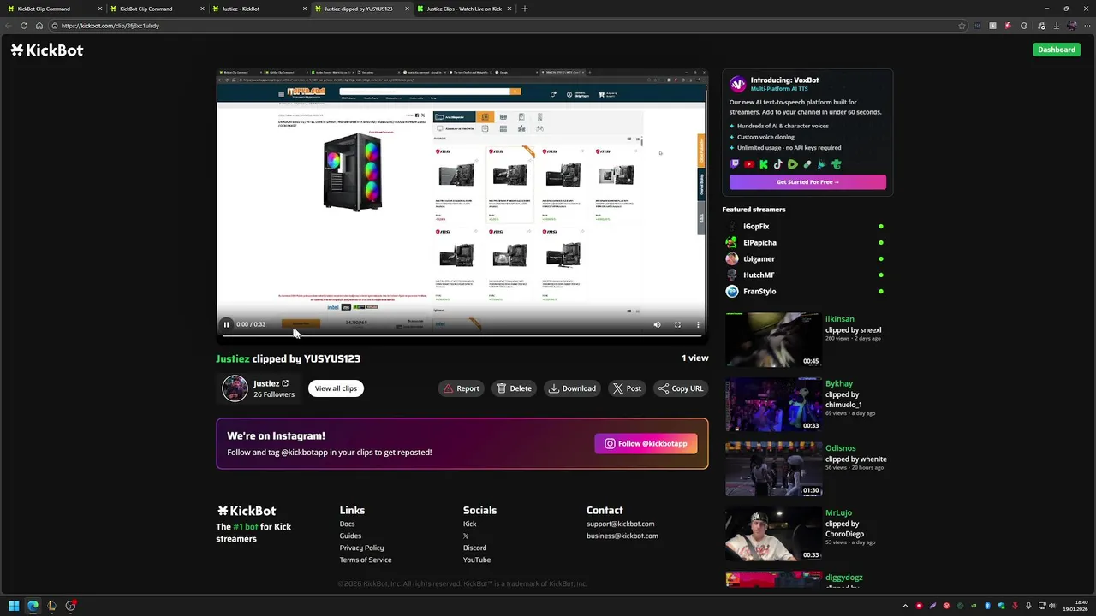Delete this clip
This screenshot has width=1096, height=616.
514,388
